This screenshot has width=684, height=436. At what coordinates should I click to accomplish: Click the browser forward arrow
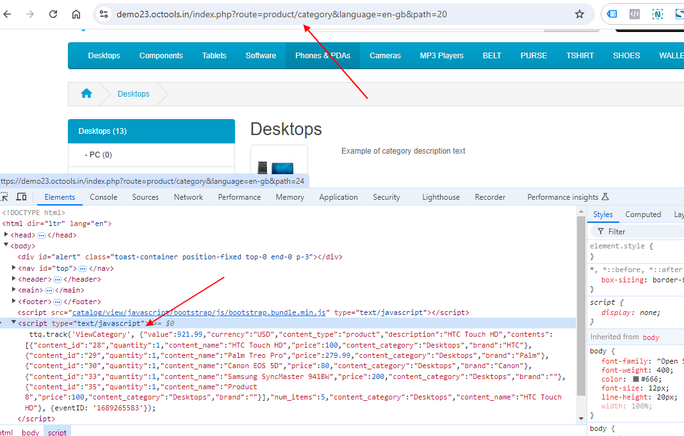[29, 14]
